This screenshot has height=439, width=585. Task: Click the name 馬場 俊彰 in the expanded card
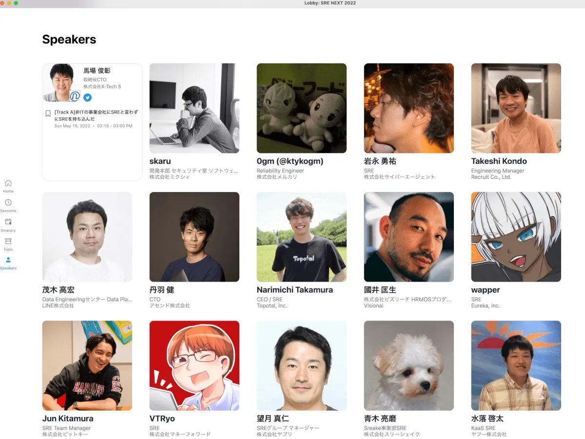pos(97,71)
